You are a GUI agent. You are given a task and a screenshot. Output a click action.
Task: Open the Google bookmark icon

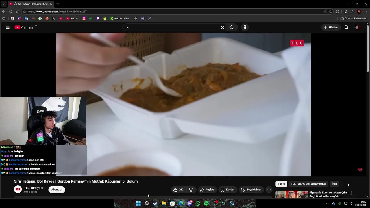40,18
